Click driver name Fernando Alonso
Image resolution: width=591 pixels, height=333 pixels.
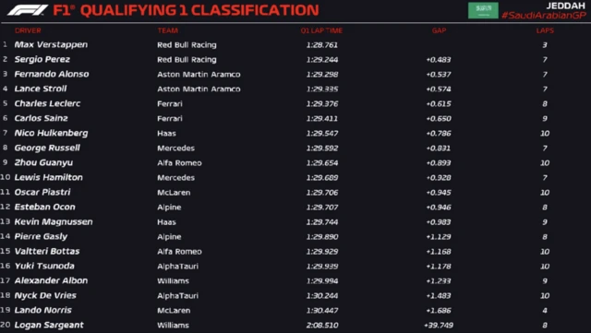[x=52, y=74]
